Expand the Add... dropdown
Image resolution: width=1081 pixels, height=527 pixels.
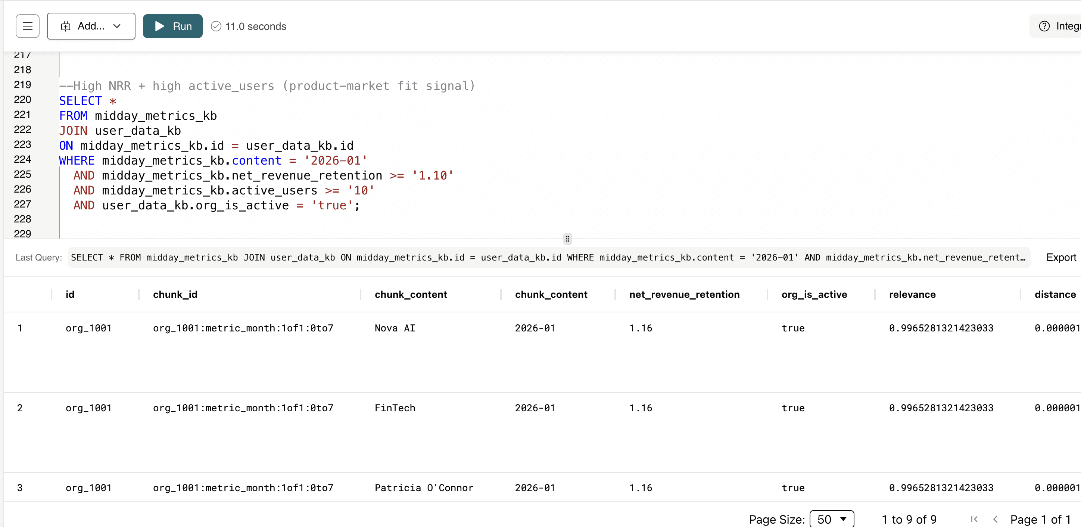91,26
